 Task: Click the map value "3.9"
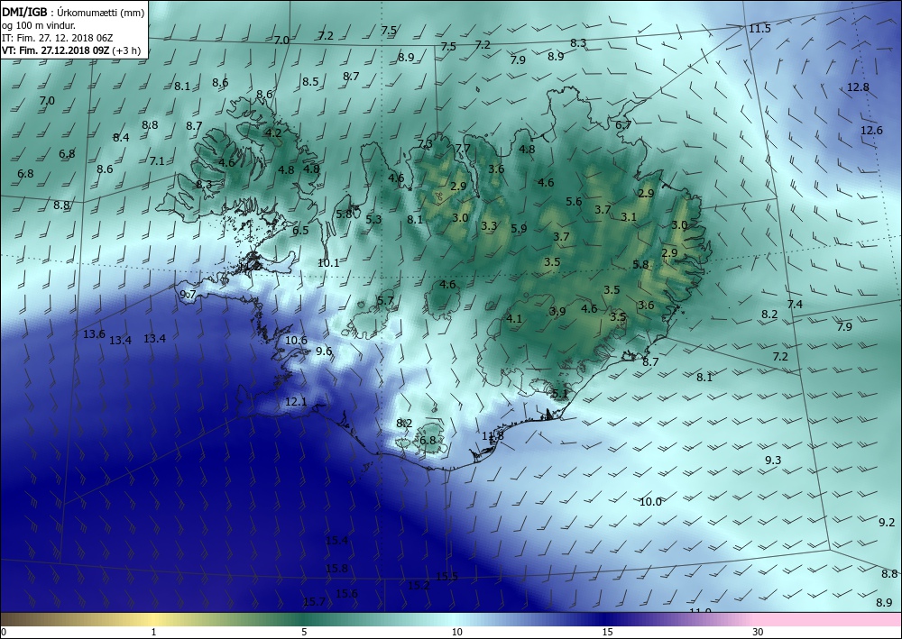(557, 311)
